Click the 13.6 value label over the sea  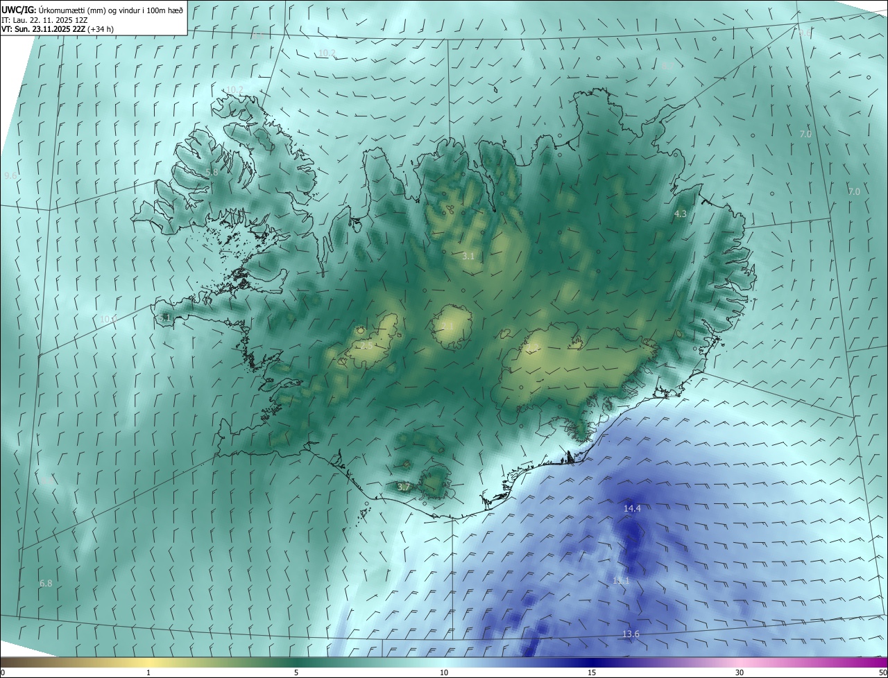coord(631,634)
